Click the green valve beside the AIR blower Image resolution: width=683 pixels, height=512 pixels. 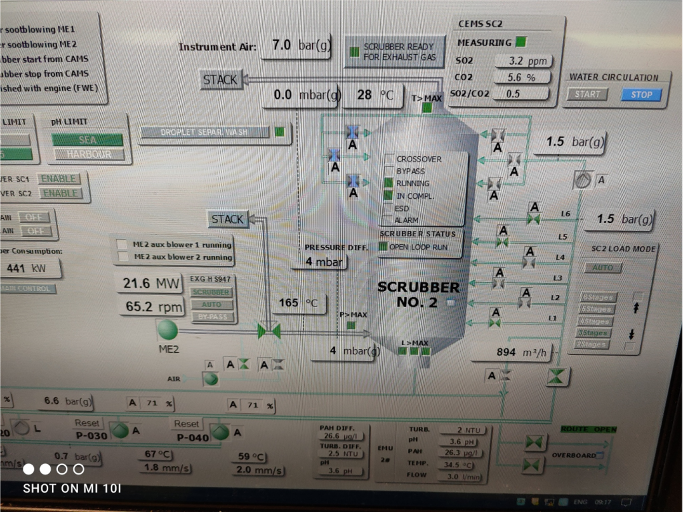(244, 364)
